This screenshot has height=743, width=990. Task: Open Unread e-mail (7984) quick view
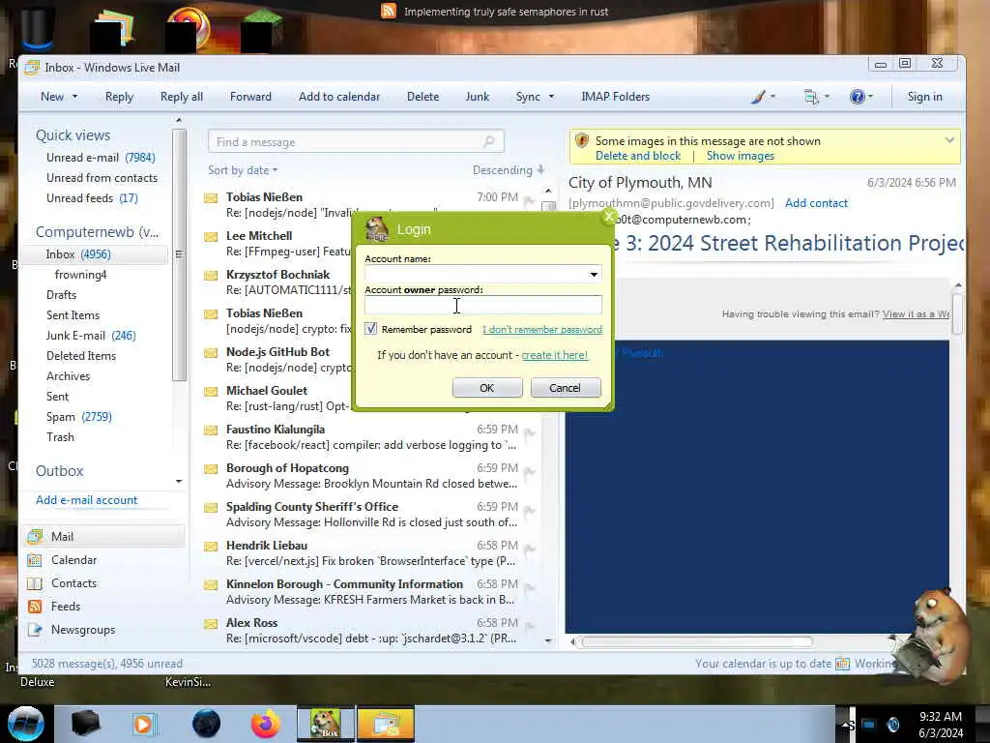coord(101,158)
